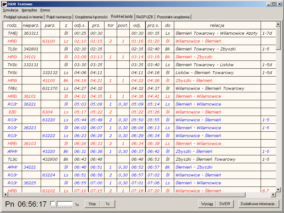Select the Rozkład jazdy tab
The image size is (284, 213).
(x=122, y=16)
